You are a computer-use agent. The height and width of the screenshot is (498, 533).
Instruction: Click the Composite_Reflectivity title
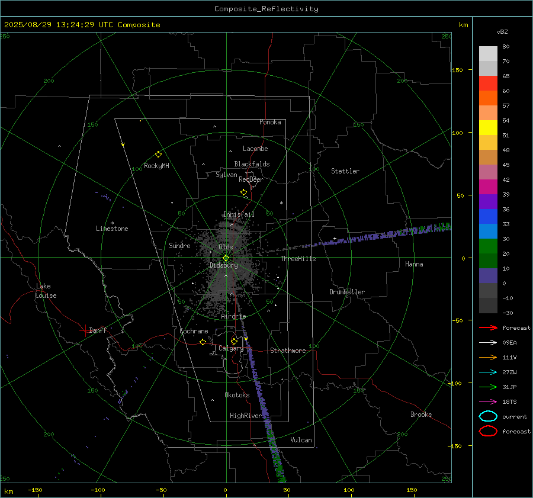point(266,9)
